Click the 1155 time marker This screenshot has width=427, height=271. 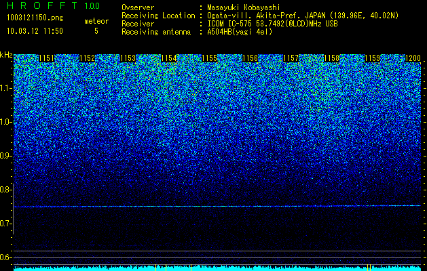(209, 58)
